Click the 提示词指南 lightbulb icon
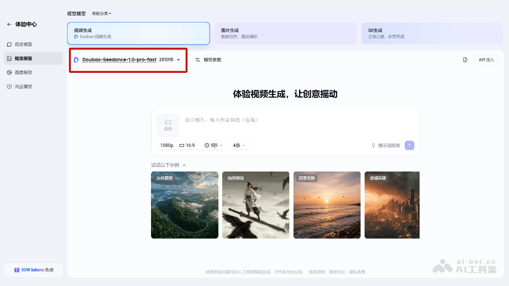The width and height of the screenshot is (509, 286). coord(374,145)
